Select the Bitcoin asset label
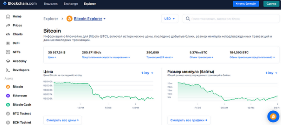This screenshot has height=129, width=281. [18, 87]
